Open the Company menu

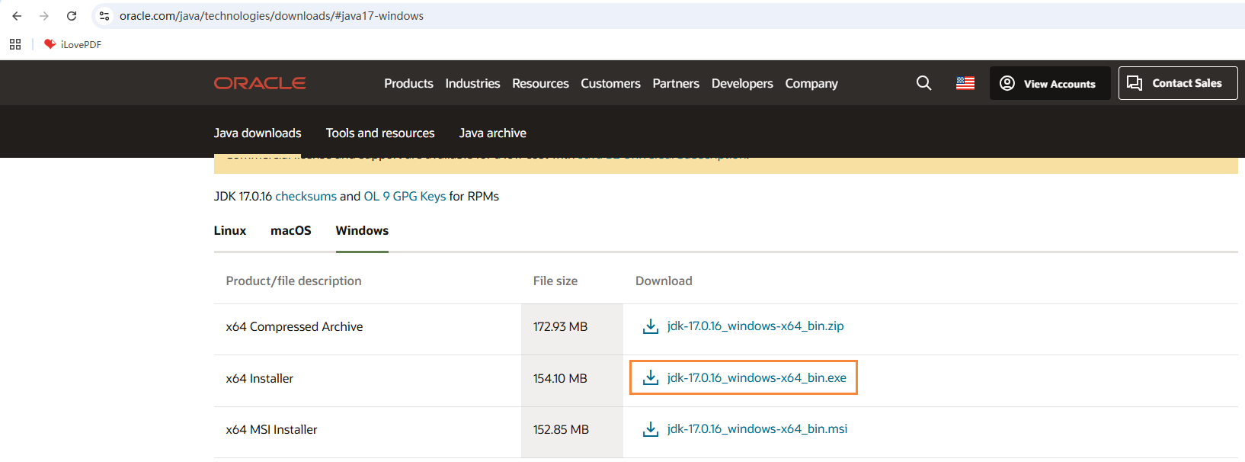tap(811, 83)
